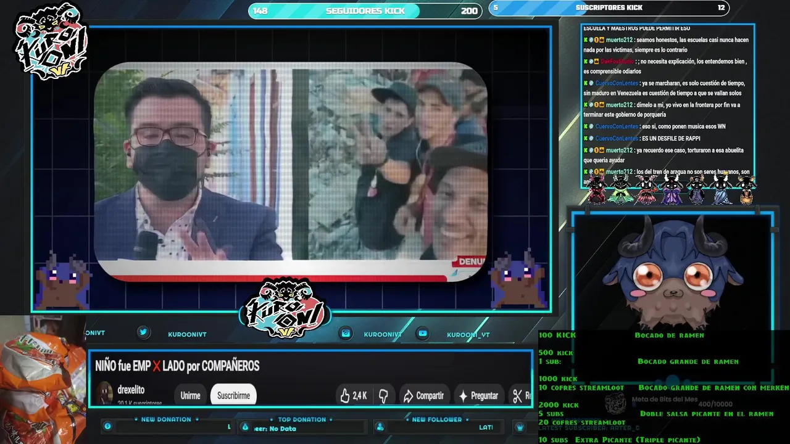Click the Preguntar button
Screen dimensions: 790x444
coord(478,396)
